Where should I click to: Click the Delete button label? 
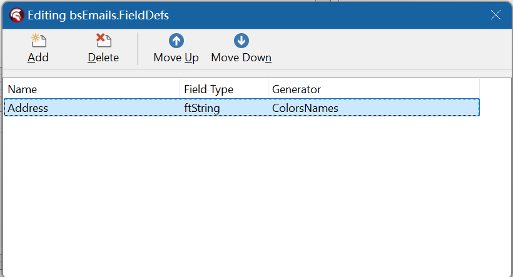coord(103,58)
